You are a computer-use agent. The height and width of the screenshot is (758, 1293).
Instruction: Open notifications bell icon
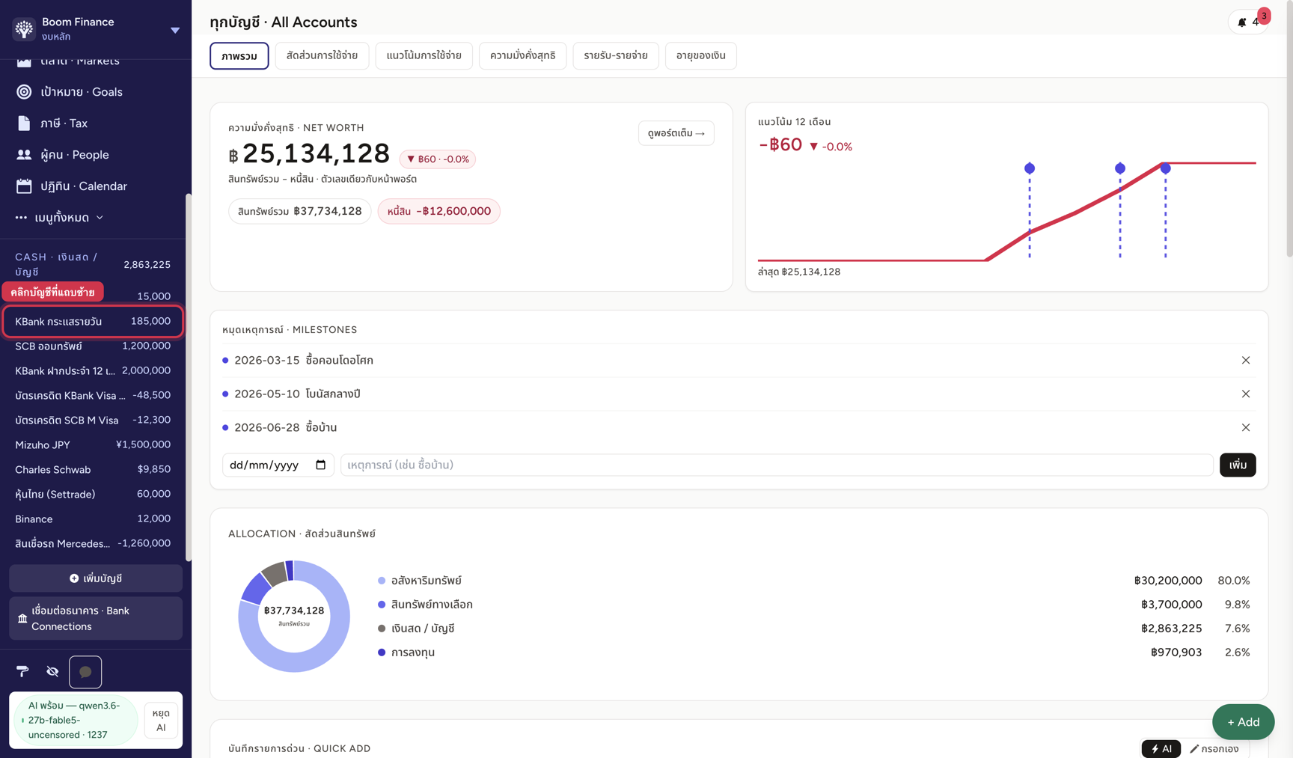click(x=1242, y=22)
